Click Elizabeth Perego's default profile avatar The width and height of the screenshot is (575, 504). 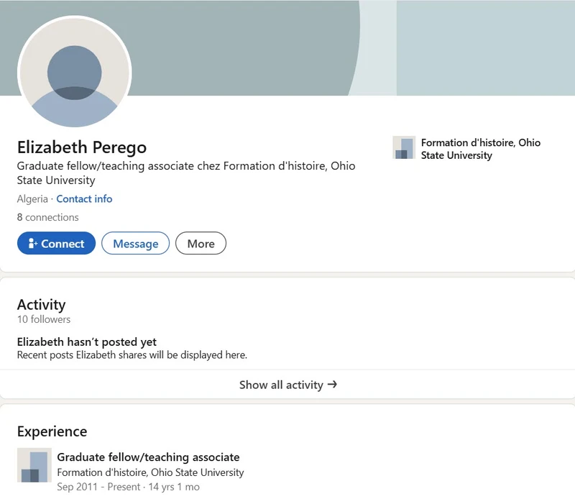point(75,73)
